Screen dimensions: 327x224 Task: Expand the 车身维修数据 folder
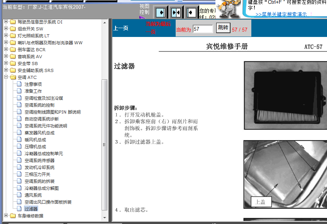[x=6, y=216]
